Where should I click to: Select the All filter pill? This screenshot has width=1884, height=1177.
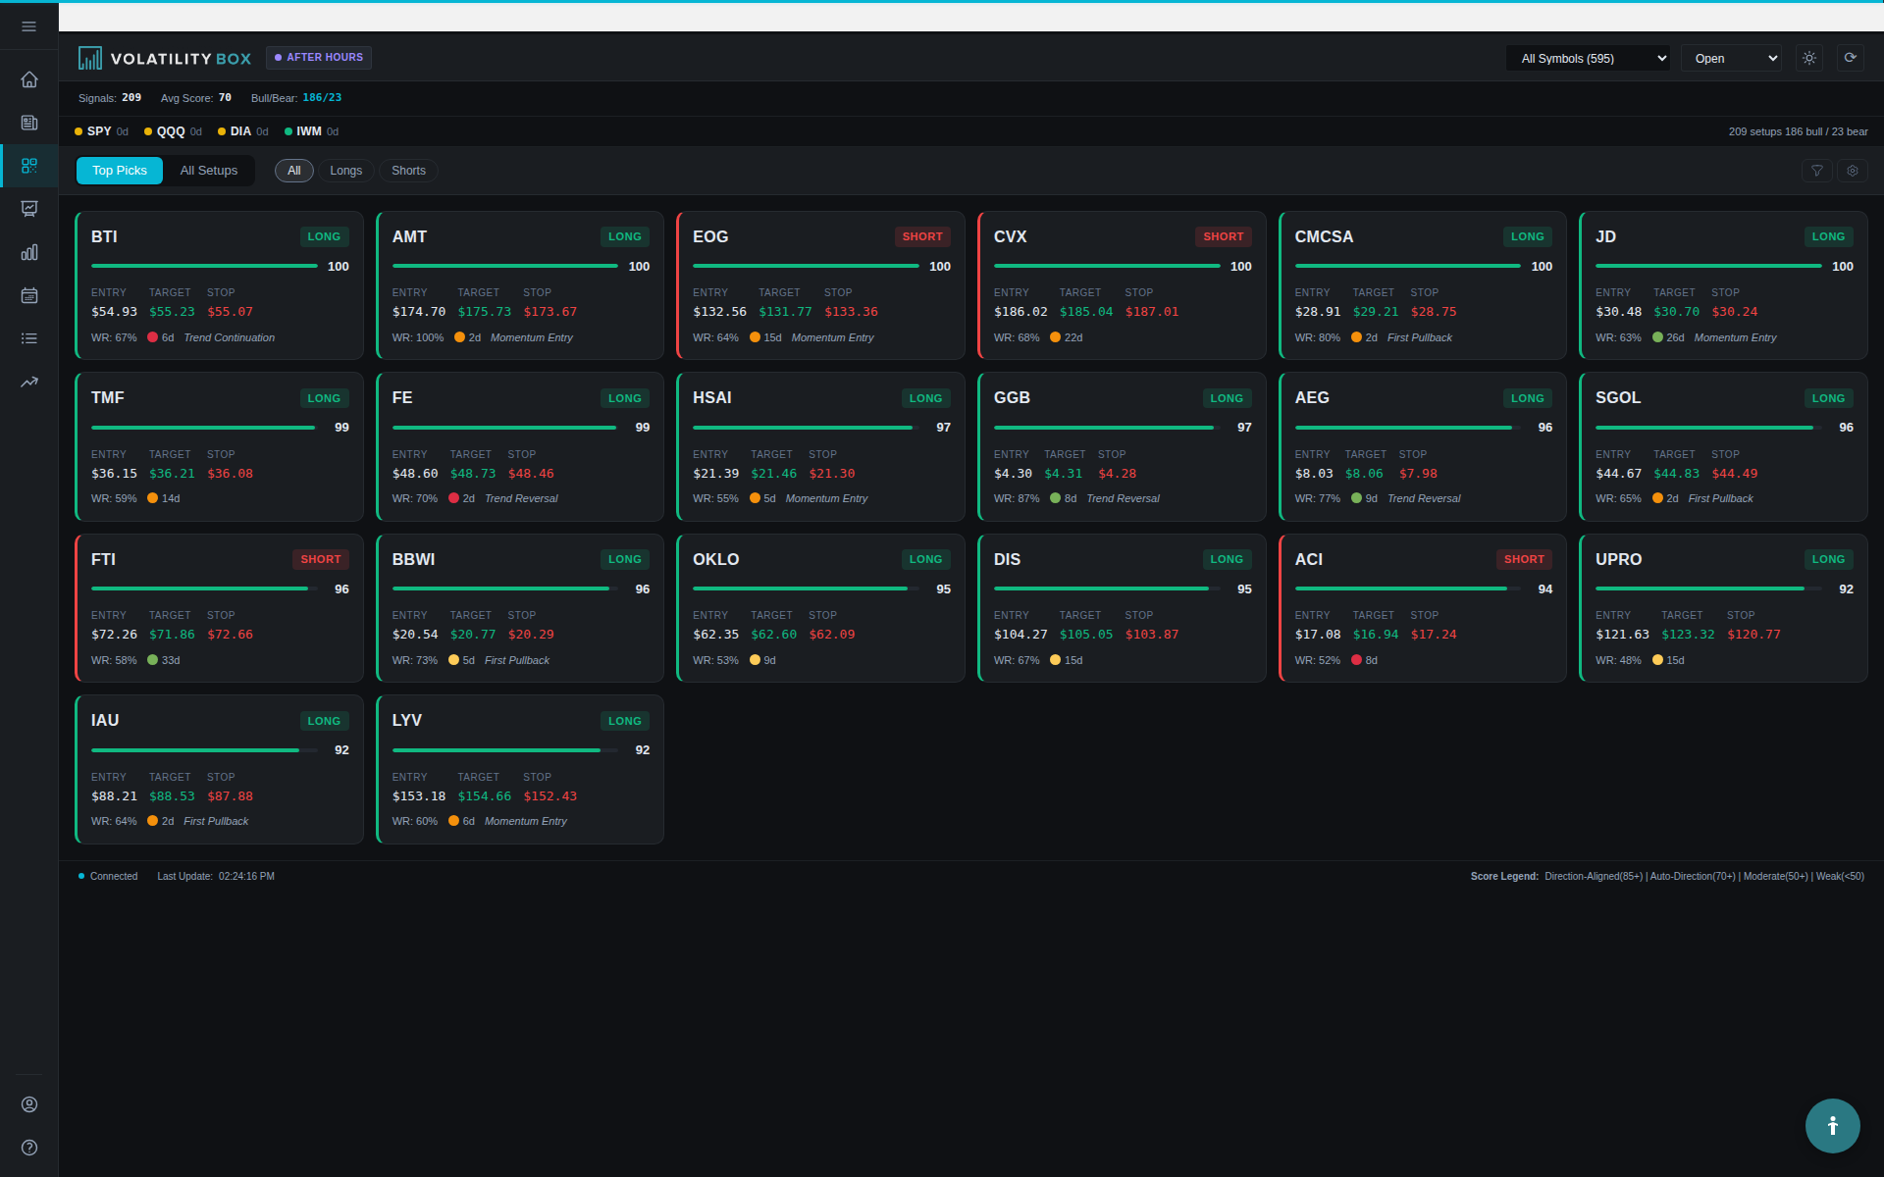(x=294, y=171)
